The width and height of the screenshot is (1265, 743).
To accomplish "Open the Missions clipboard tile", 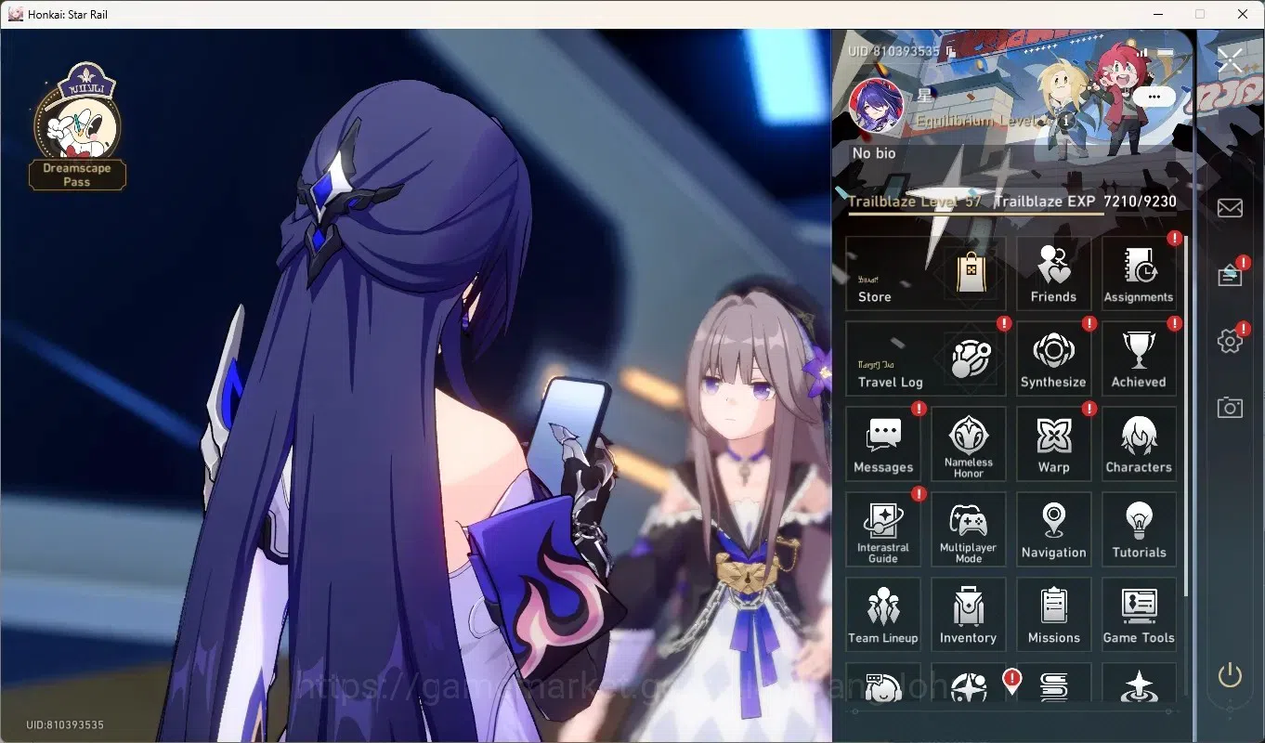I will coord(1053,615).
